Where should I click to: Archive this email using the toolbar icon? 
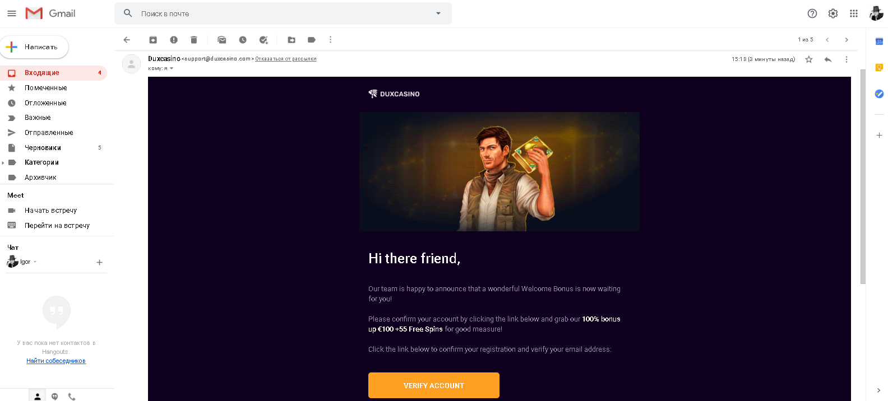coord(153,40)
